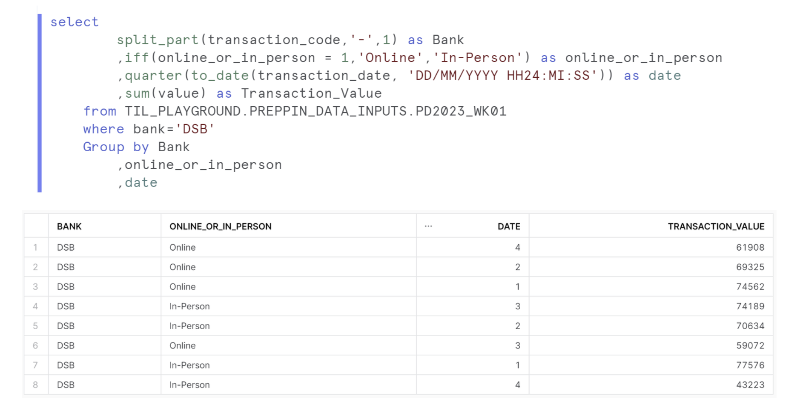This screenshot has width=797, height=413.
Task: Select the In-Person cell in row 4
Action: [189, 306]
